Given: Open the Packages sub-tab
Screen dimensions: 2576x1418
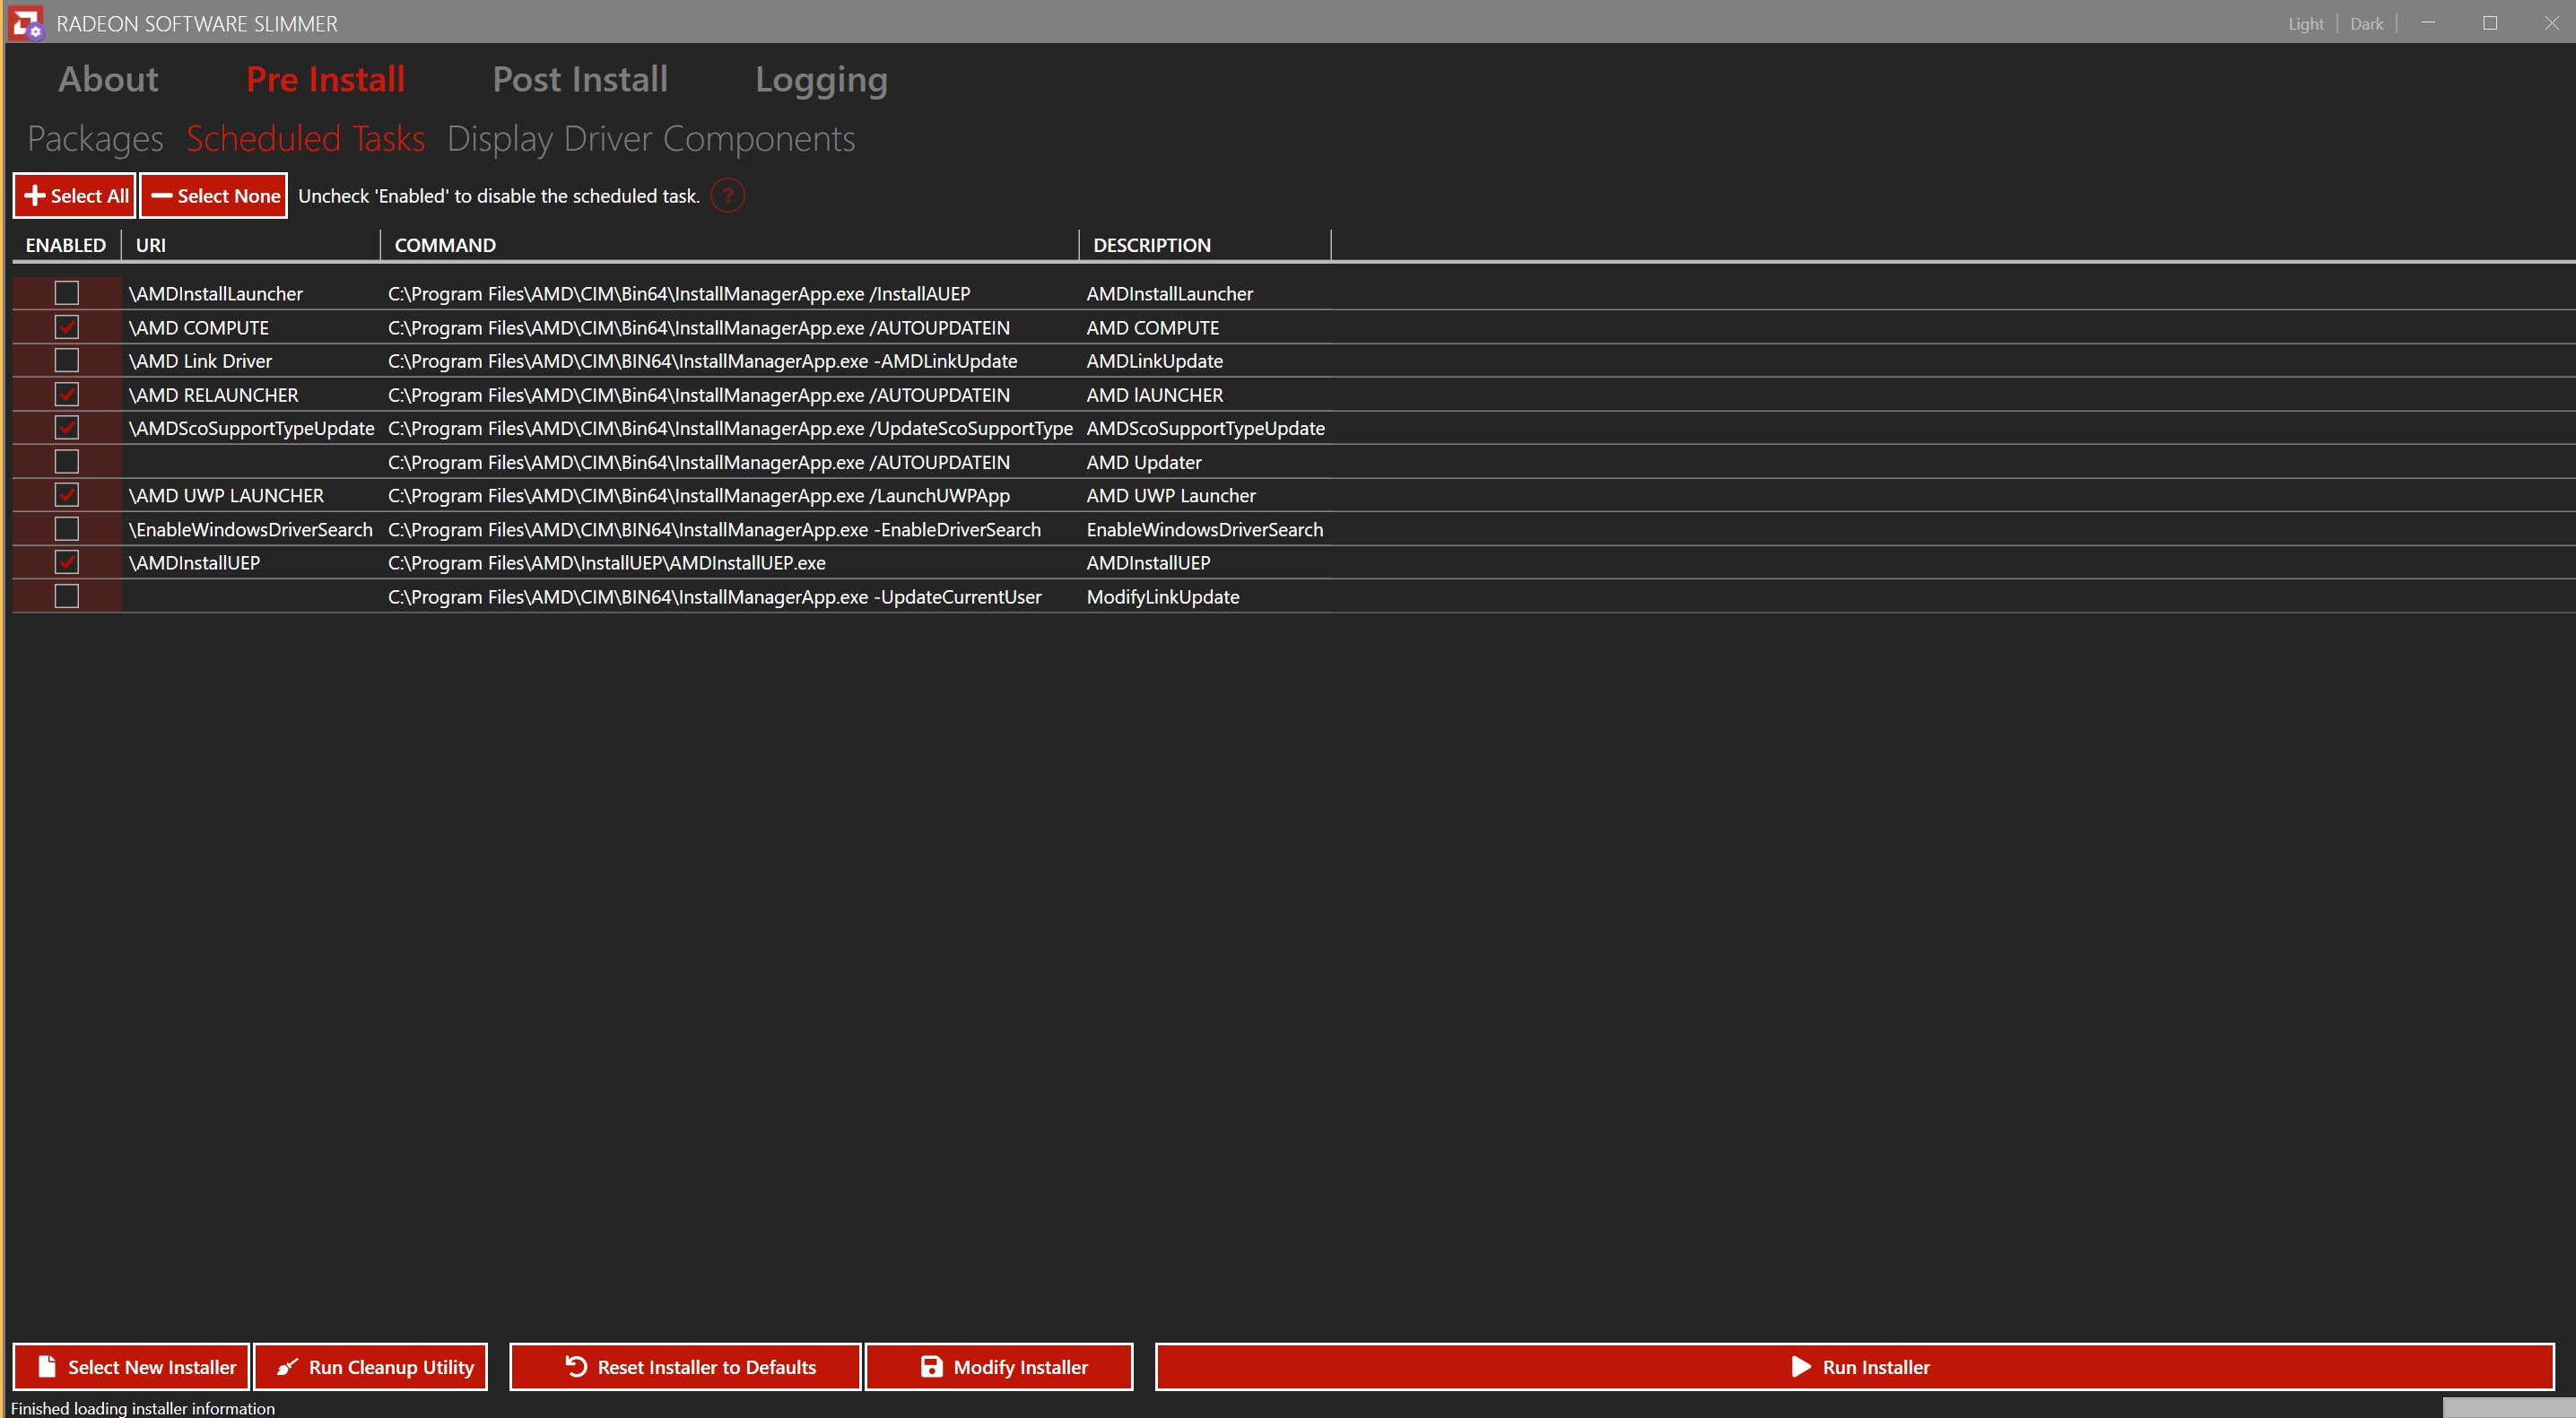Looking at the screenshot, I should 95,139.
